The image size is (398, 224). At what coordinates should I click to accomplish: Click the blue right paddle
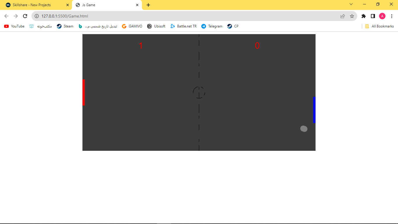[314, 110]
